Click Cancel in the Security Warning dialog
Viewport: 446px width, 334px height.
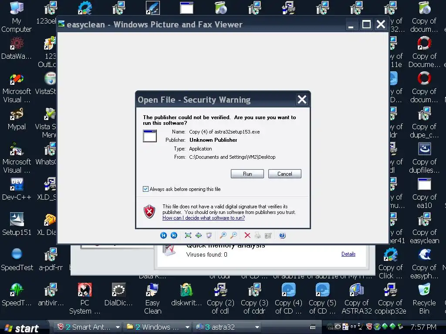point(285,174)
